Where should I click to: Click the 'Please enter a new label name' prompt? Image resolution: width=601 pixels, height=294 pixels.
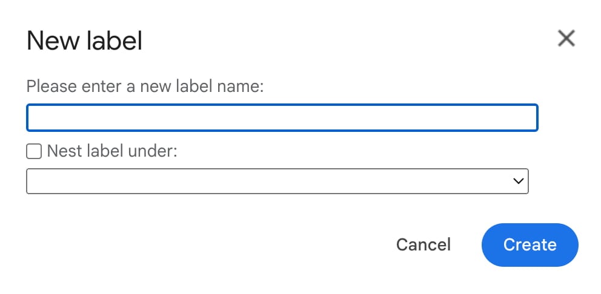point(145,87)
